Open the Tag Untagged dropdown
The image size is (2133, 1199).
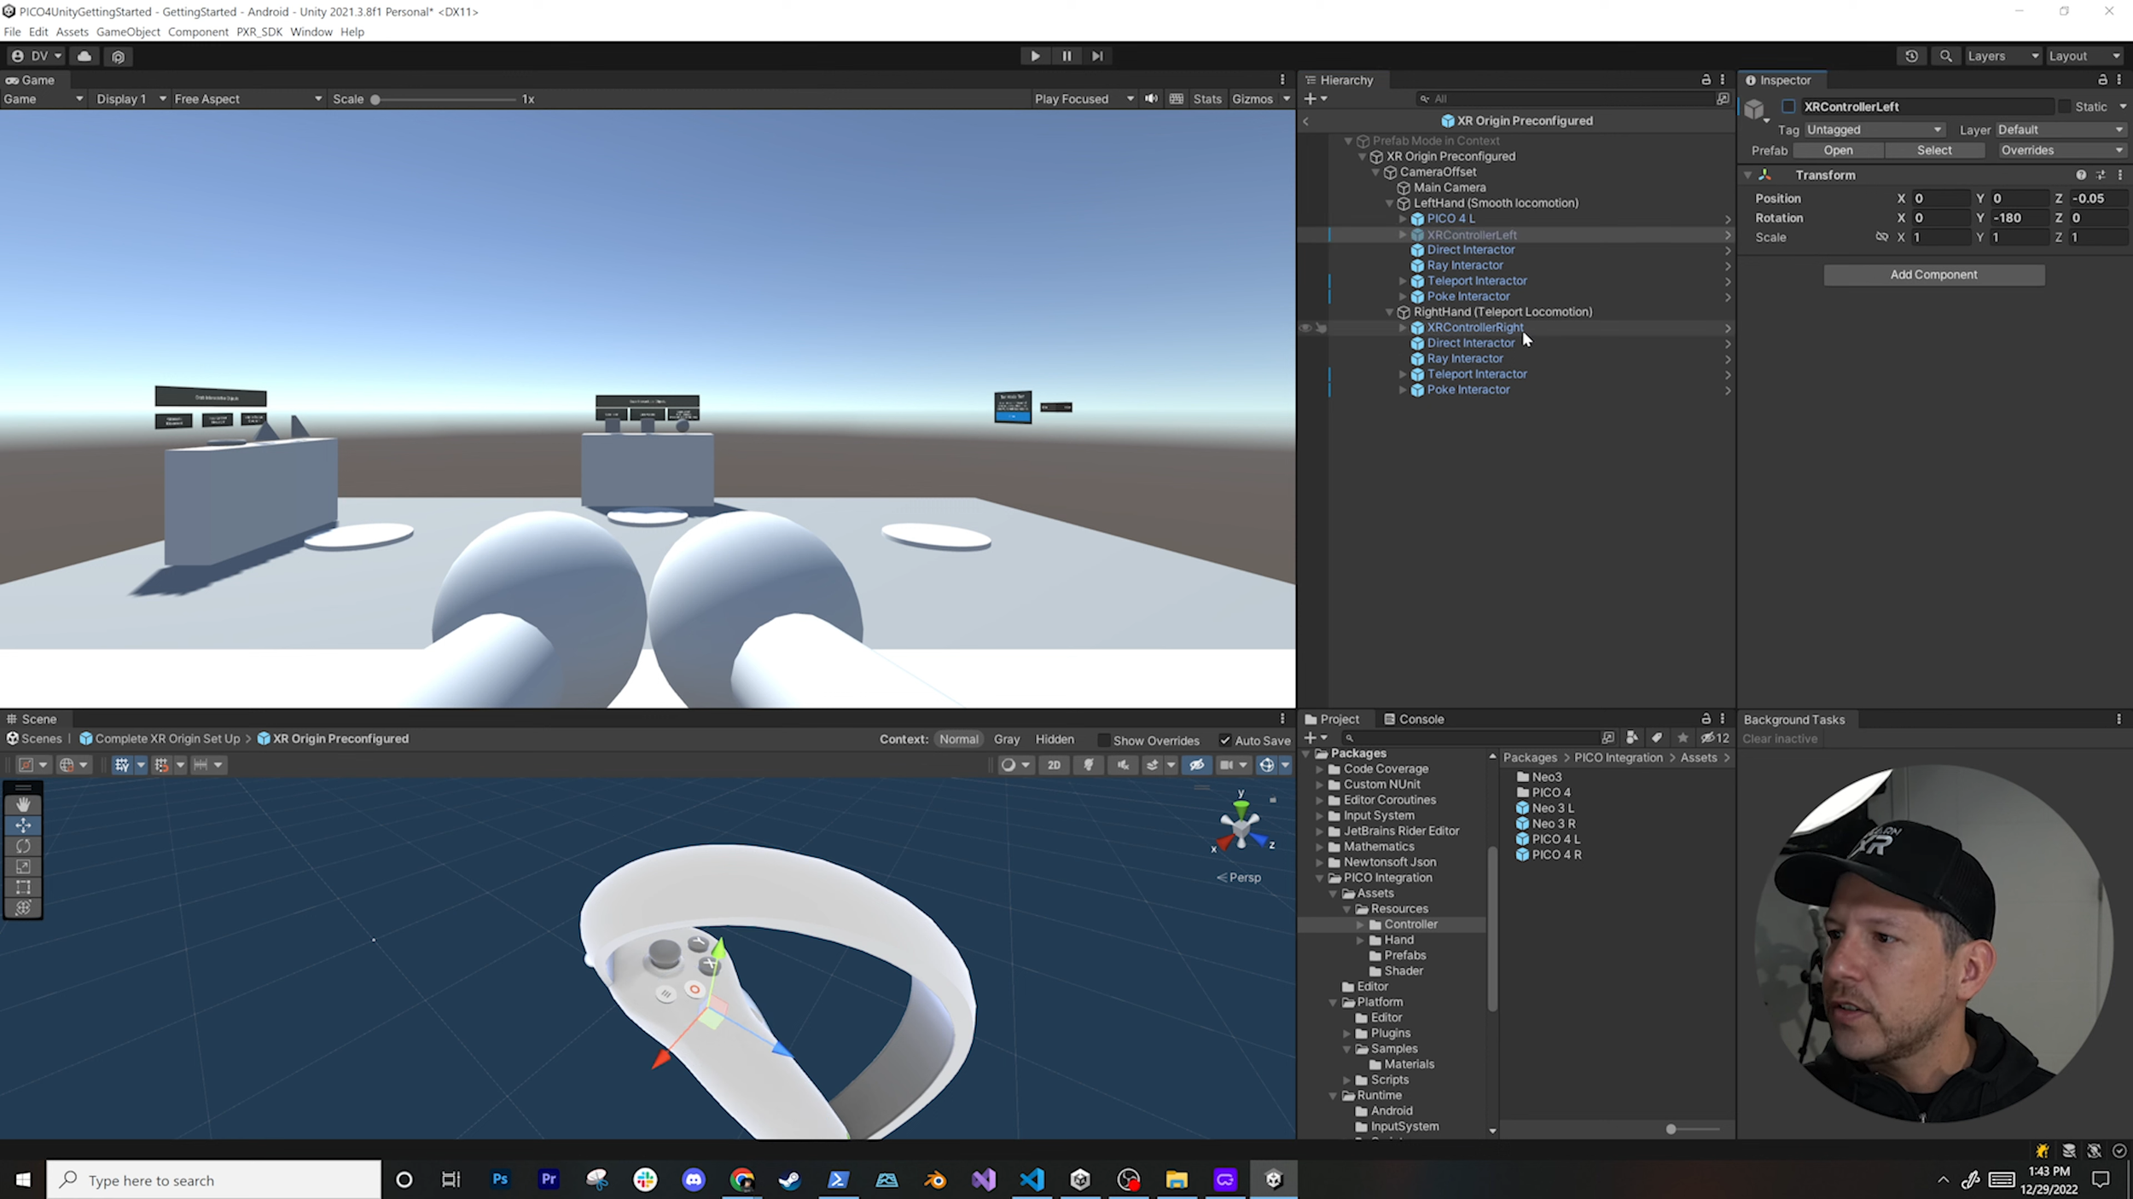[x=1874, y=130]
